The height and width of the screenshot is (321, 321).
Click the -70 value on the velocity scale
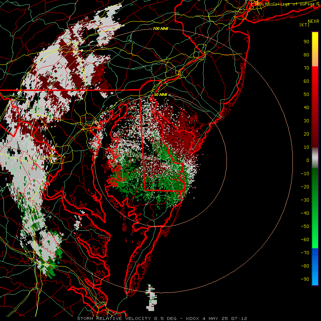(x=305, y=253)
